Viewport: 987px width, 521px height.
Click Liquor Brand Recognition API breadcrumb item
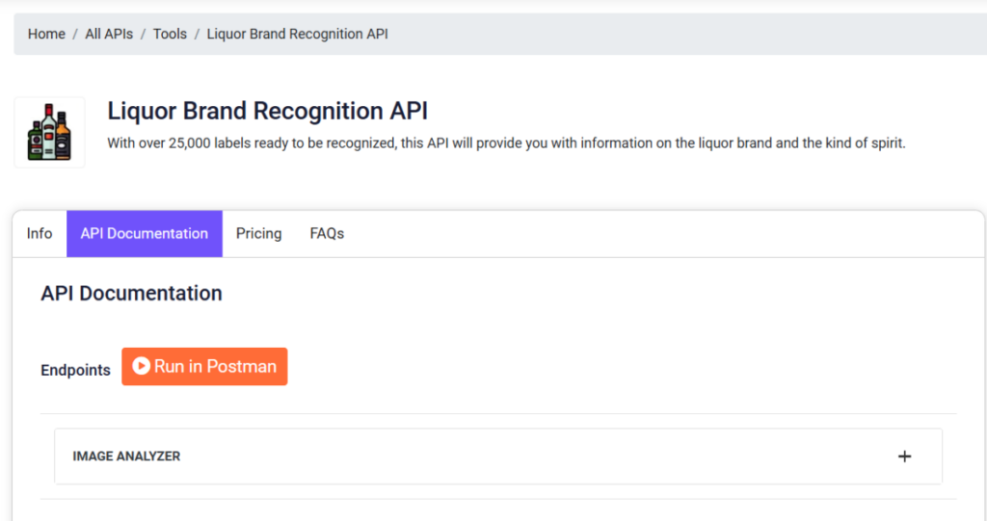[x=297, y=34]
